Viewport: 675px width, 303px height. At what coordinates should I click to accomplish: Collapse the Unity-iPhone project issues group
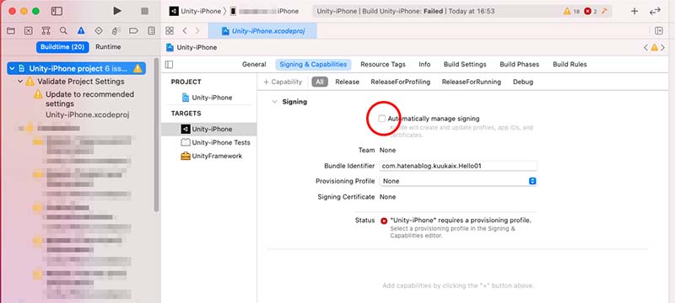(12, 69)
